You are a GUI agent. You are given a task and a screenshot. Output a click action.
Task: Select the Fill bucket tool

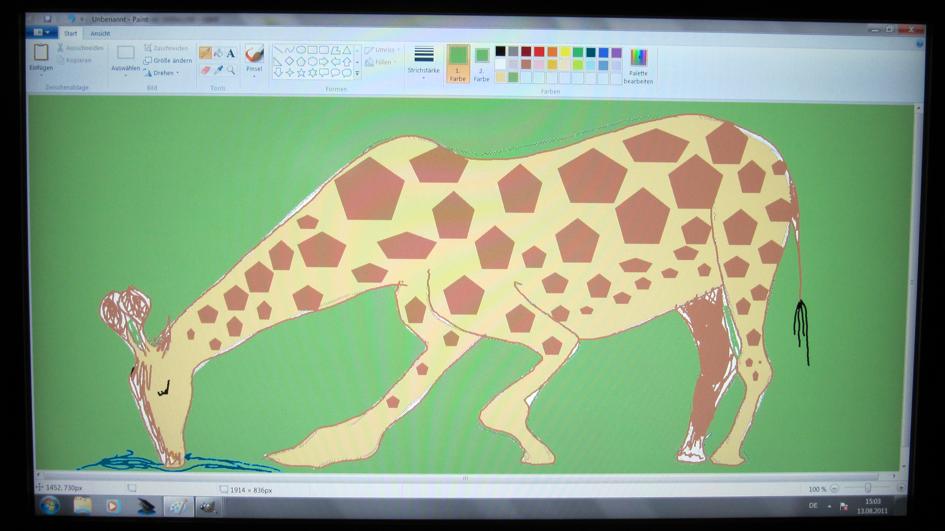(218, 53)
